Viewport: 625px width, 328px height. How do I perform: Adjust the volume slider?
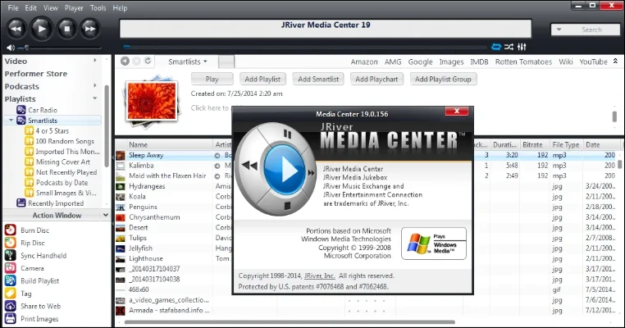26,48
